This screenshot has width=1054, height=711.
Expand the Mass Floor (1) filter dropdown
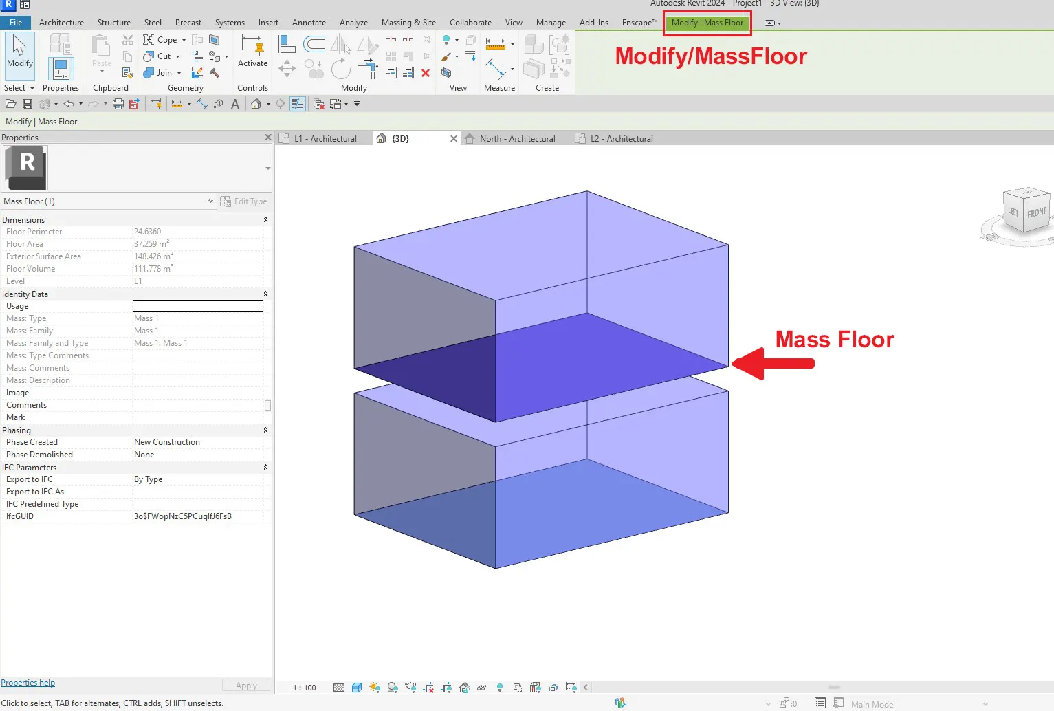pos(210,201)
